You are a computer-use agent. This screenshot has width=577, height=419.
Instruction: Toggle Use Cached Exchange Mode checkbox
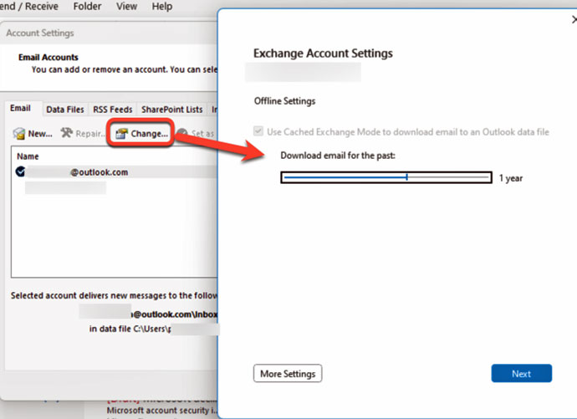pyautogui.click(x=259, y=132)
